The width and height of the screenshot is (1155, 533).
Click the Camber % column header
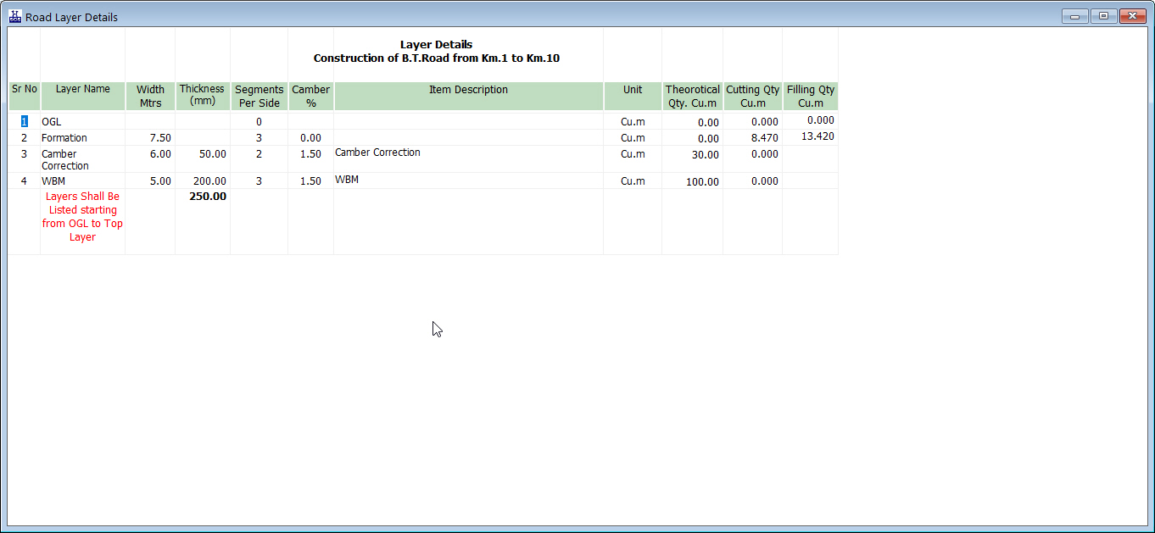click(310, 96)
